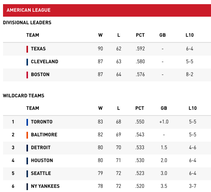Click the Houston team name
This screenshot has width=211, height=192.
tap(42, 160)
